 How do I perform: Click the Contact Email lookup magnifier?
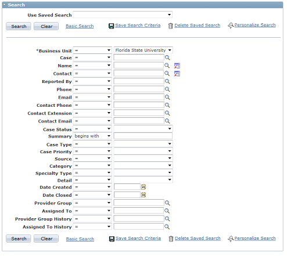167,121
